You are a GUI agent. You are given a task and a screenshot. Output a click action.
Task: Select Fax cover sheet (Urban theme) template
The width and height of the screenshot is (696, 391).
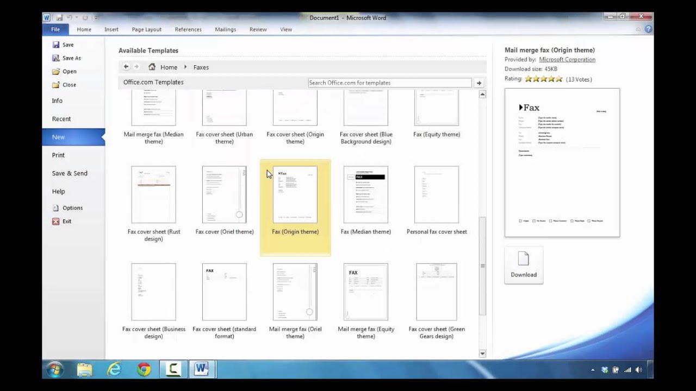coord(224,118)
